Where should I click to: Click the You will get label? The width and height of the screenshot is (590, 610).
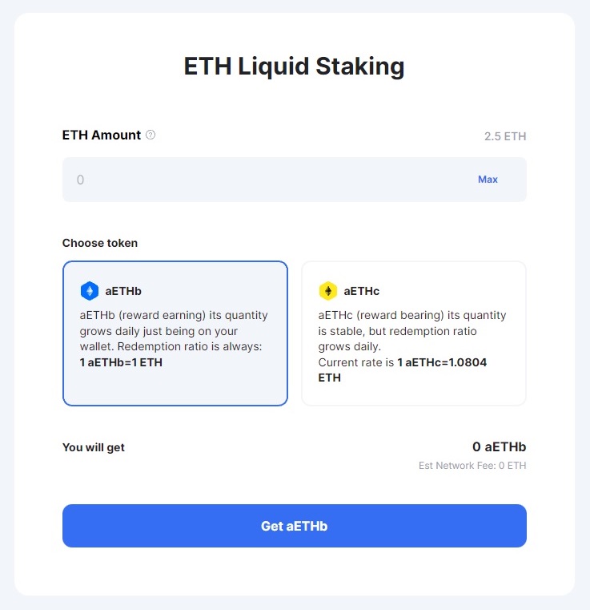coord(94,447)
